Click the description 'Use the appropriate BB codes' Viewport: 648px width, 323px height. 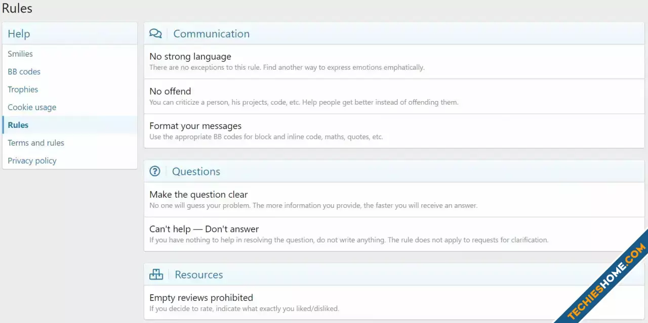(266, 136)
